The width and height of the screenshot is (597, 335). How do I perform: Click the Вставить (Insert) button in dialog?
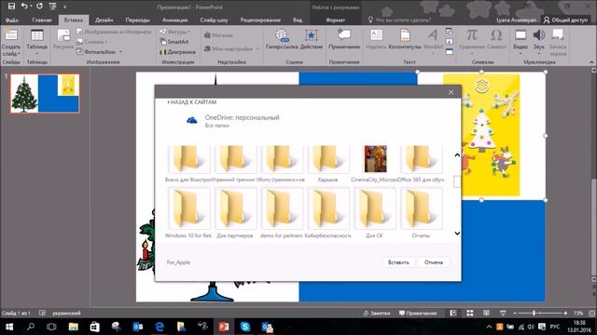(x=398, y=262)
